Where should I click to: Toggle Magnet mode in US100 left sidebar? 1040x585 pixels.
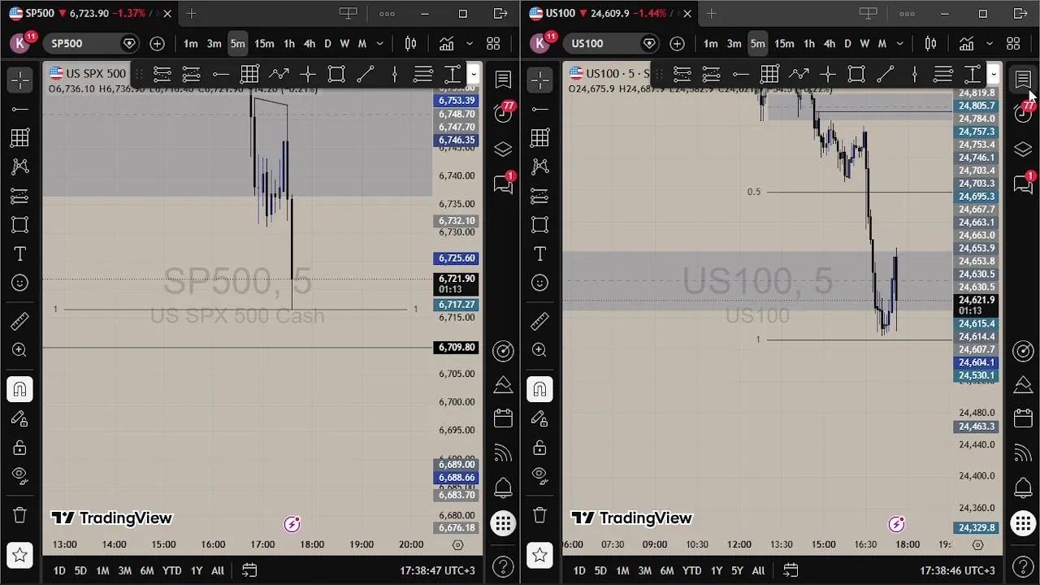point(540,390)
